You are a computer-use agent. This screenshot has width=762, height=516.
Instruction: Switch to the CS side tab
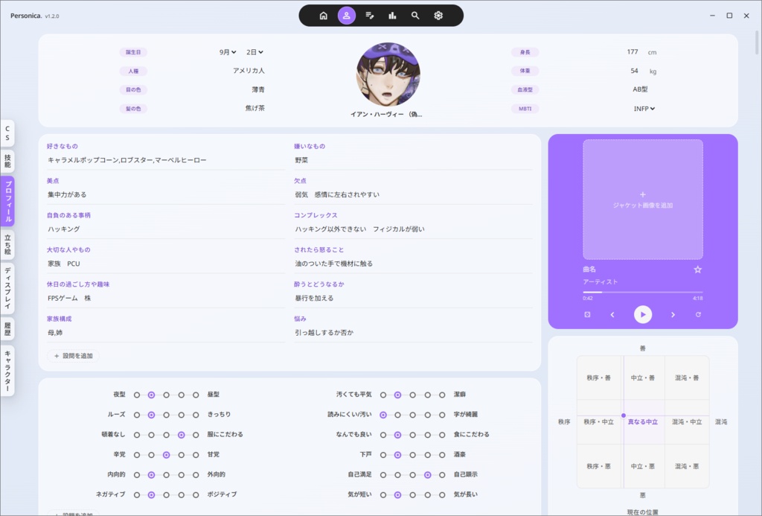[7, 133]
